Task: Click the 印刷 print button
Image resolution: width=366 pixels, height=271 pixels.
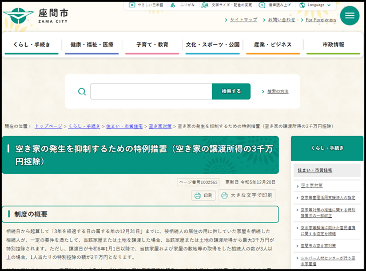Action: pos(204,196)
